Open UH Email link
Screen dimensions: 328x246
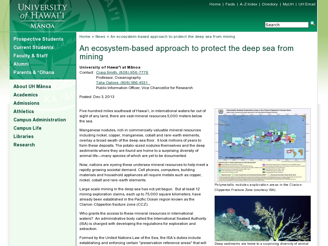[x=307, y=4]
